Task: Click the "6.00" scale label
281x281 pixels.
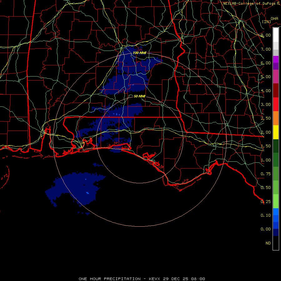Action: (266, 63)
